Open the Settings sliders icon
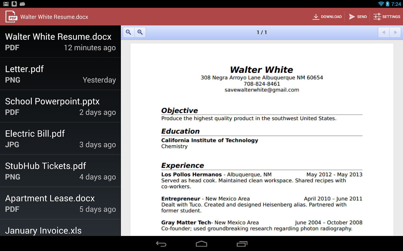The image size is (403, 251). [x=377, y=17]
